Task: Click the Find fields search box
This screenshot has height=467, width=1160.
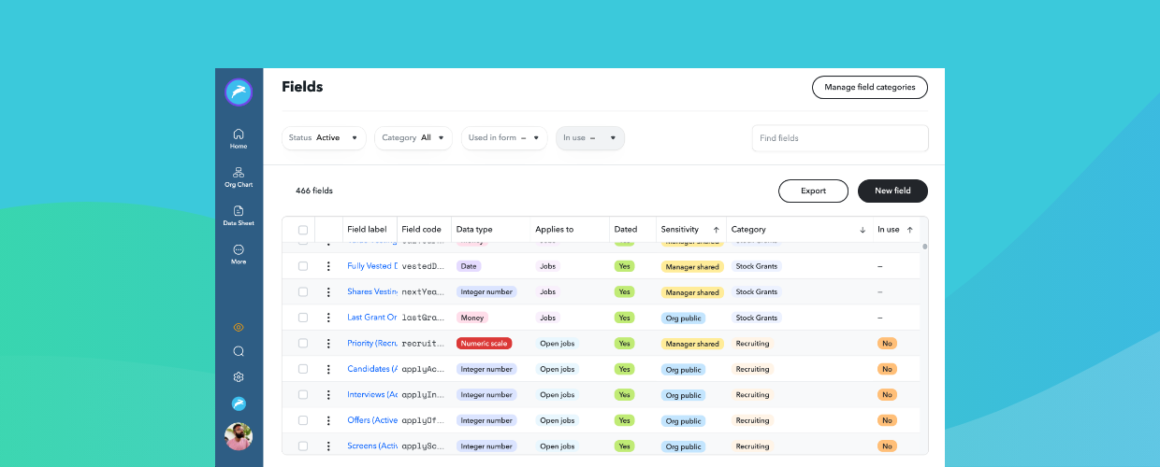Action: 840,138
